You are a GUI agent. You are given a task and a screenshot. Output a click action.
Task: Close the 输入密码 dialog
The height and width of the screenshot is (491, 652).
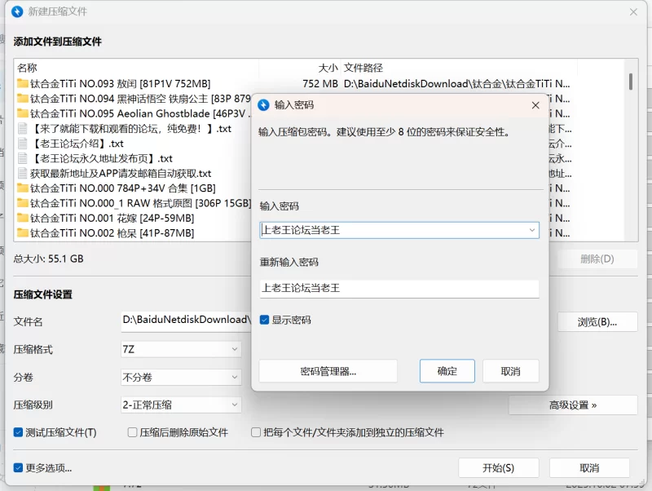pos(535,105)
